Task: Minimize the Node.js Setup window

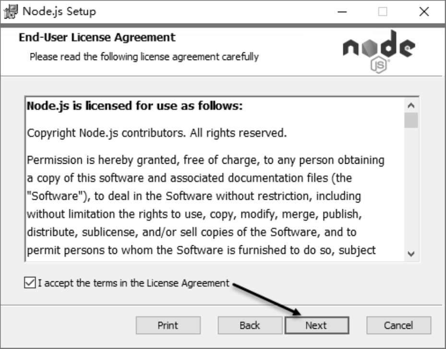Action: 343,12
